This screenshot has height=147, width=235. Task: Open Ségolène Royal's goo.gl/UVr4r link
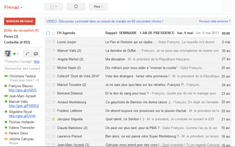(x=22, y=116)
